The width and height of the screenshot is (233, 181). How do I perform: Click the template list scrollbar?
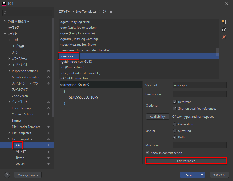pyautogui.click(x=218, y=52)
